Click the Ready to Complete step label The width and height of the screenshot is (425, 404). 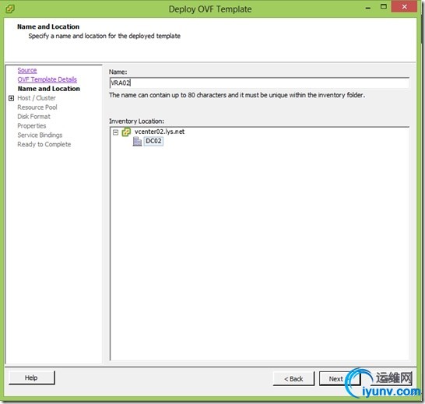click(44, 144)
